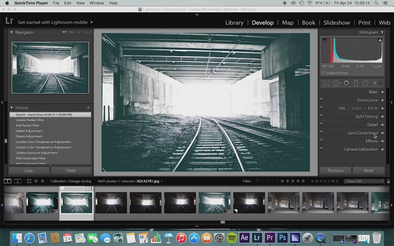Select the Crop Overlay tool

pos(326,83)
